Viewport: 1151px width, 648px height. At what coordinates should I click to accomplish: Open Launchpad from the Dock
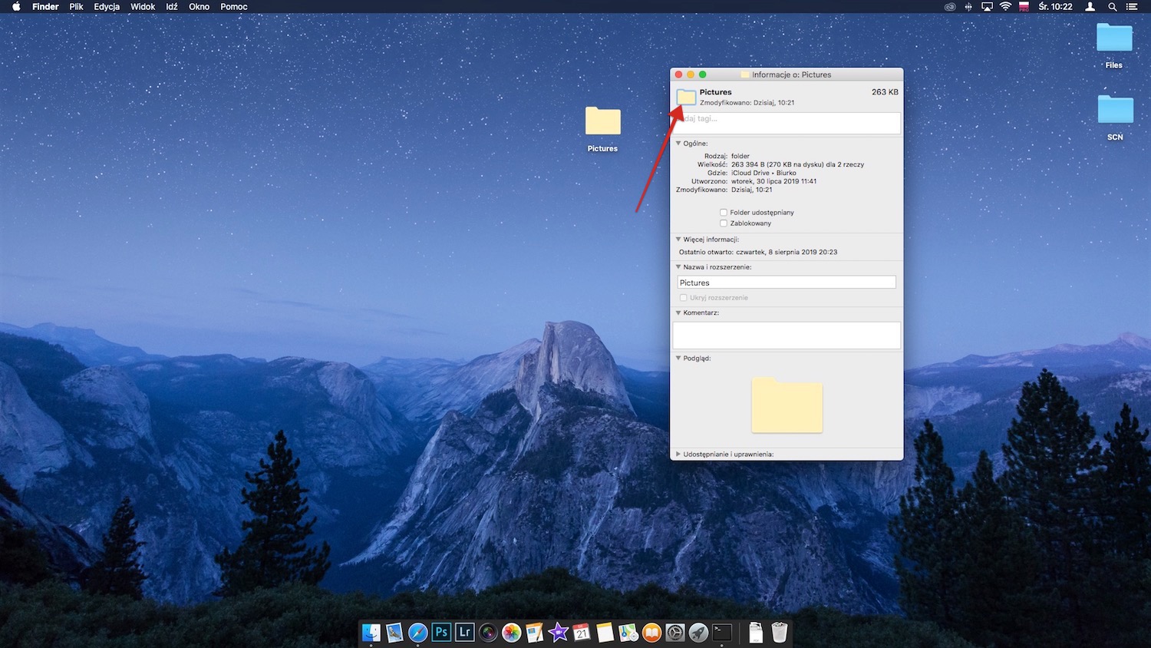698,632
